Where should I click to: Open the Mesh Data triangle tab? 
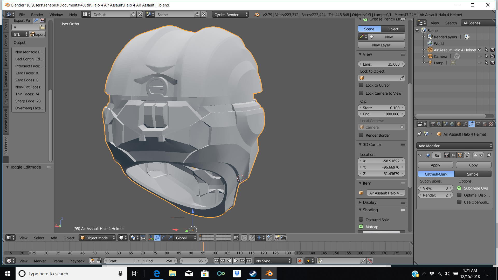(x=478, y=124)
